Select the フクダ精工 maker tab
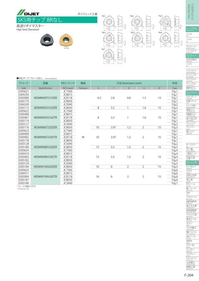 point(192,228)
